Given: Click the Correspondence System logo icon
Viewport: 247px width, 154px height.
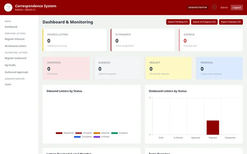Looking at the screenshot, I should [8, 8].
